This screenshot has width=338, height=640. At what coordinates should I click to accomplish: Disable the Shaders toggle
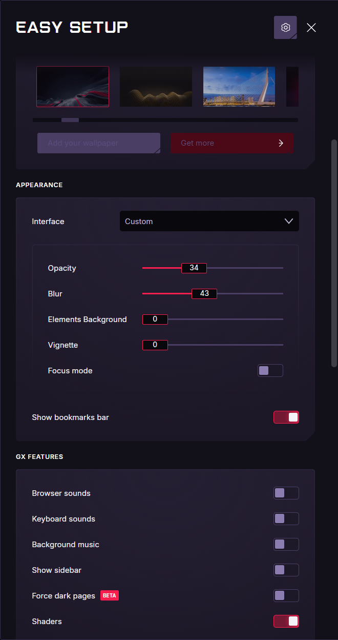click(x=286, y=622)
